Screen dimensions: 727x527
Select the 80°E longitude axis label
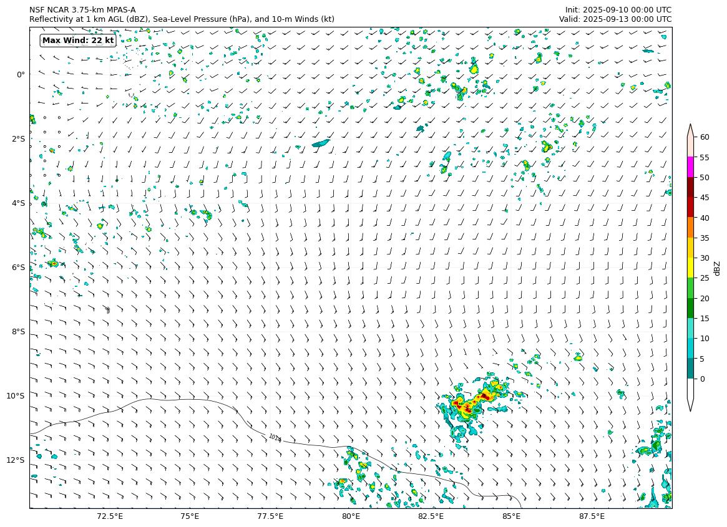(x=351, y=516)
